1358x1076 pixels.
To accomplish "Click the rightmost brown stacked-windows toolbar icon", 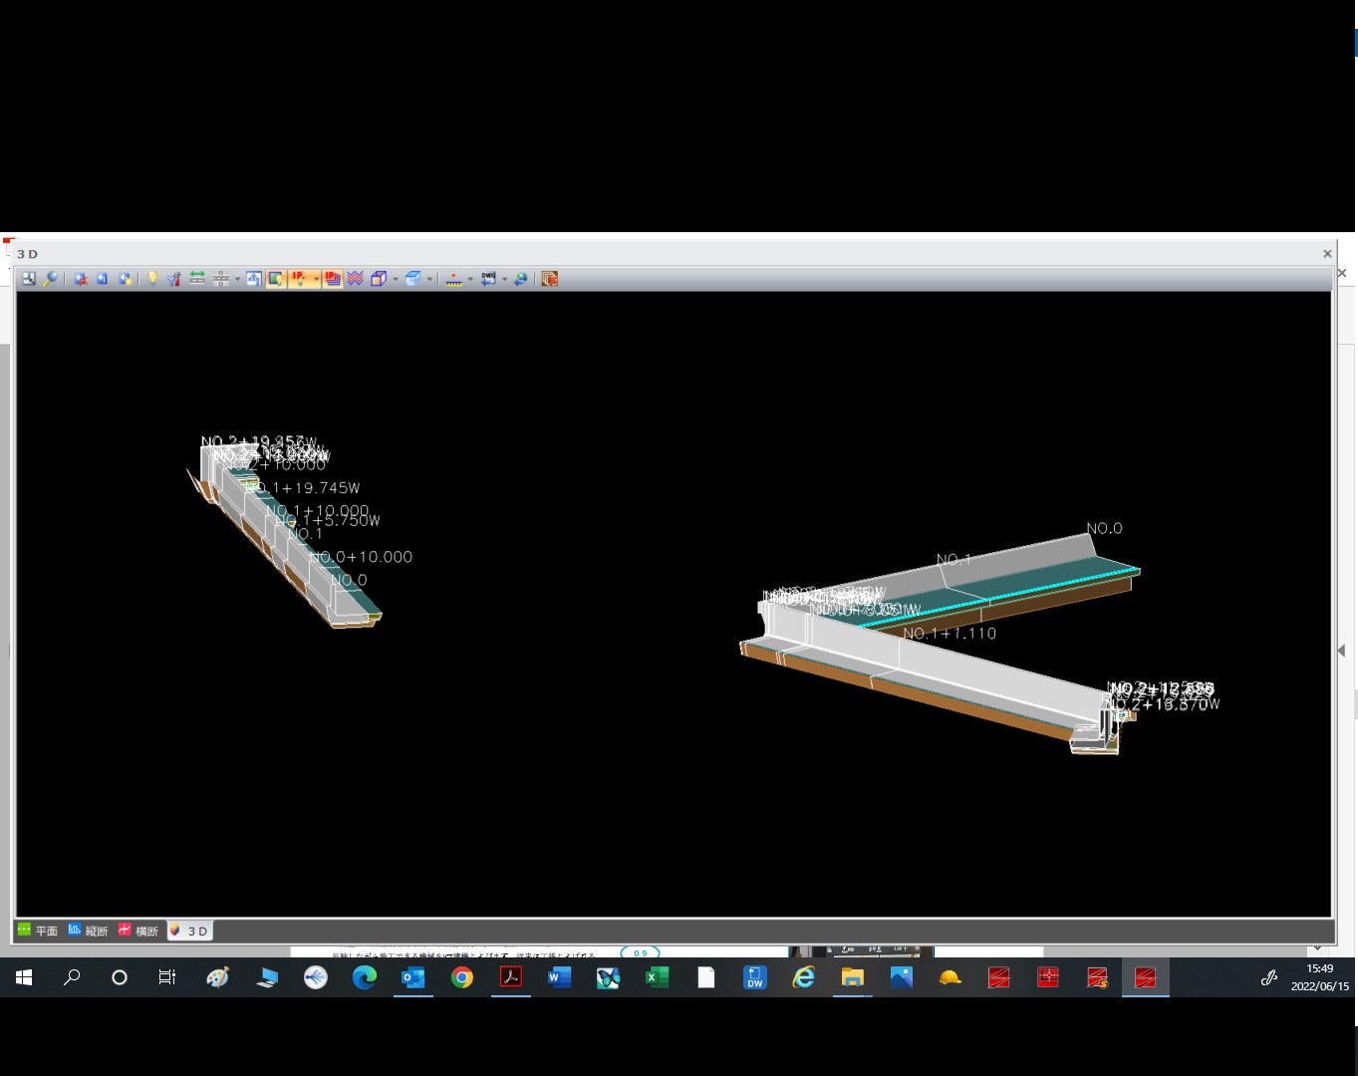I will click(549, 279).
